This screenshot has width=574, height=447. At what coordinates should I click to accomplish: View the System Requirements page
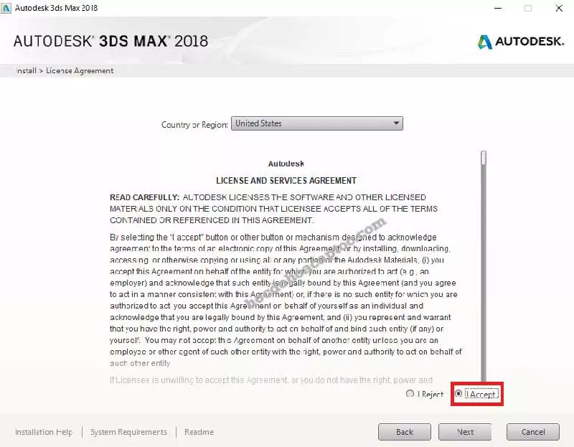[x=128, y=432]
